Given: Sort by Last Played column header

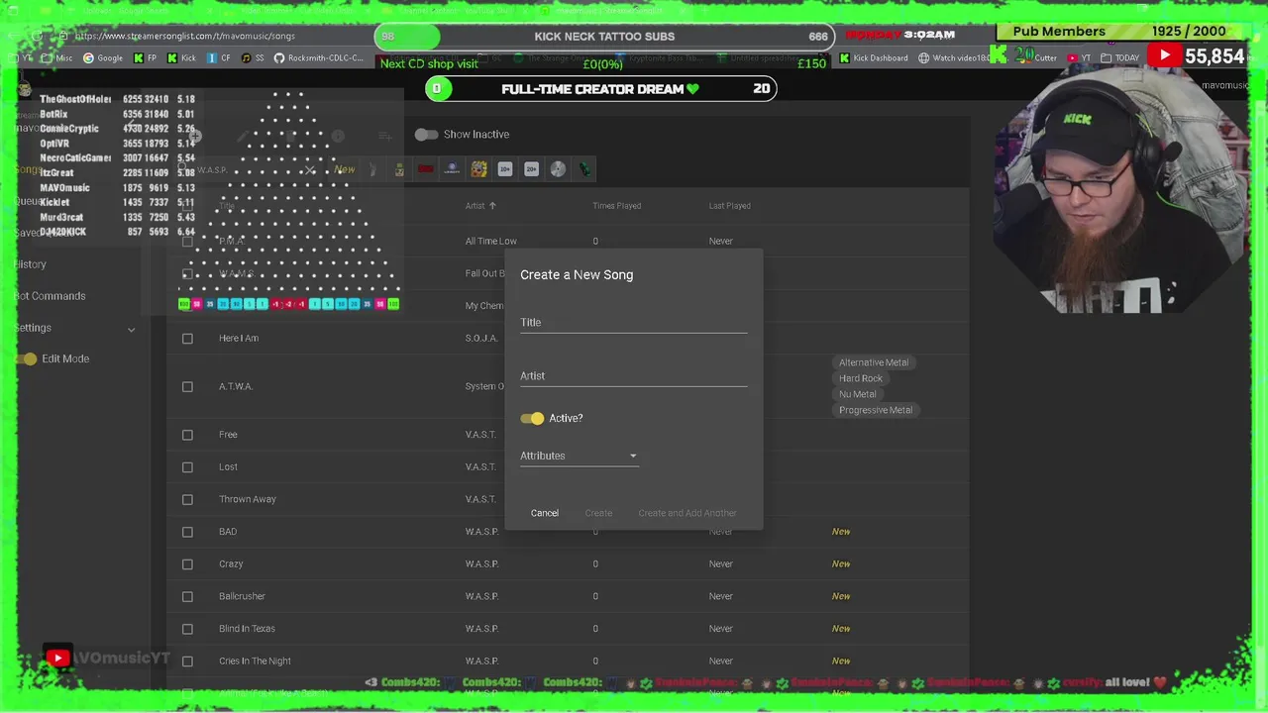Looking at the screenshot, I should (x=729, y=206).
